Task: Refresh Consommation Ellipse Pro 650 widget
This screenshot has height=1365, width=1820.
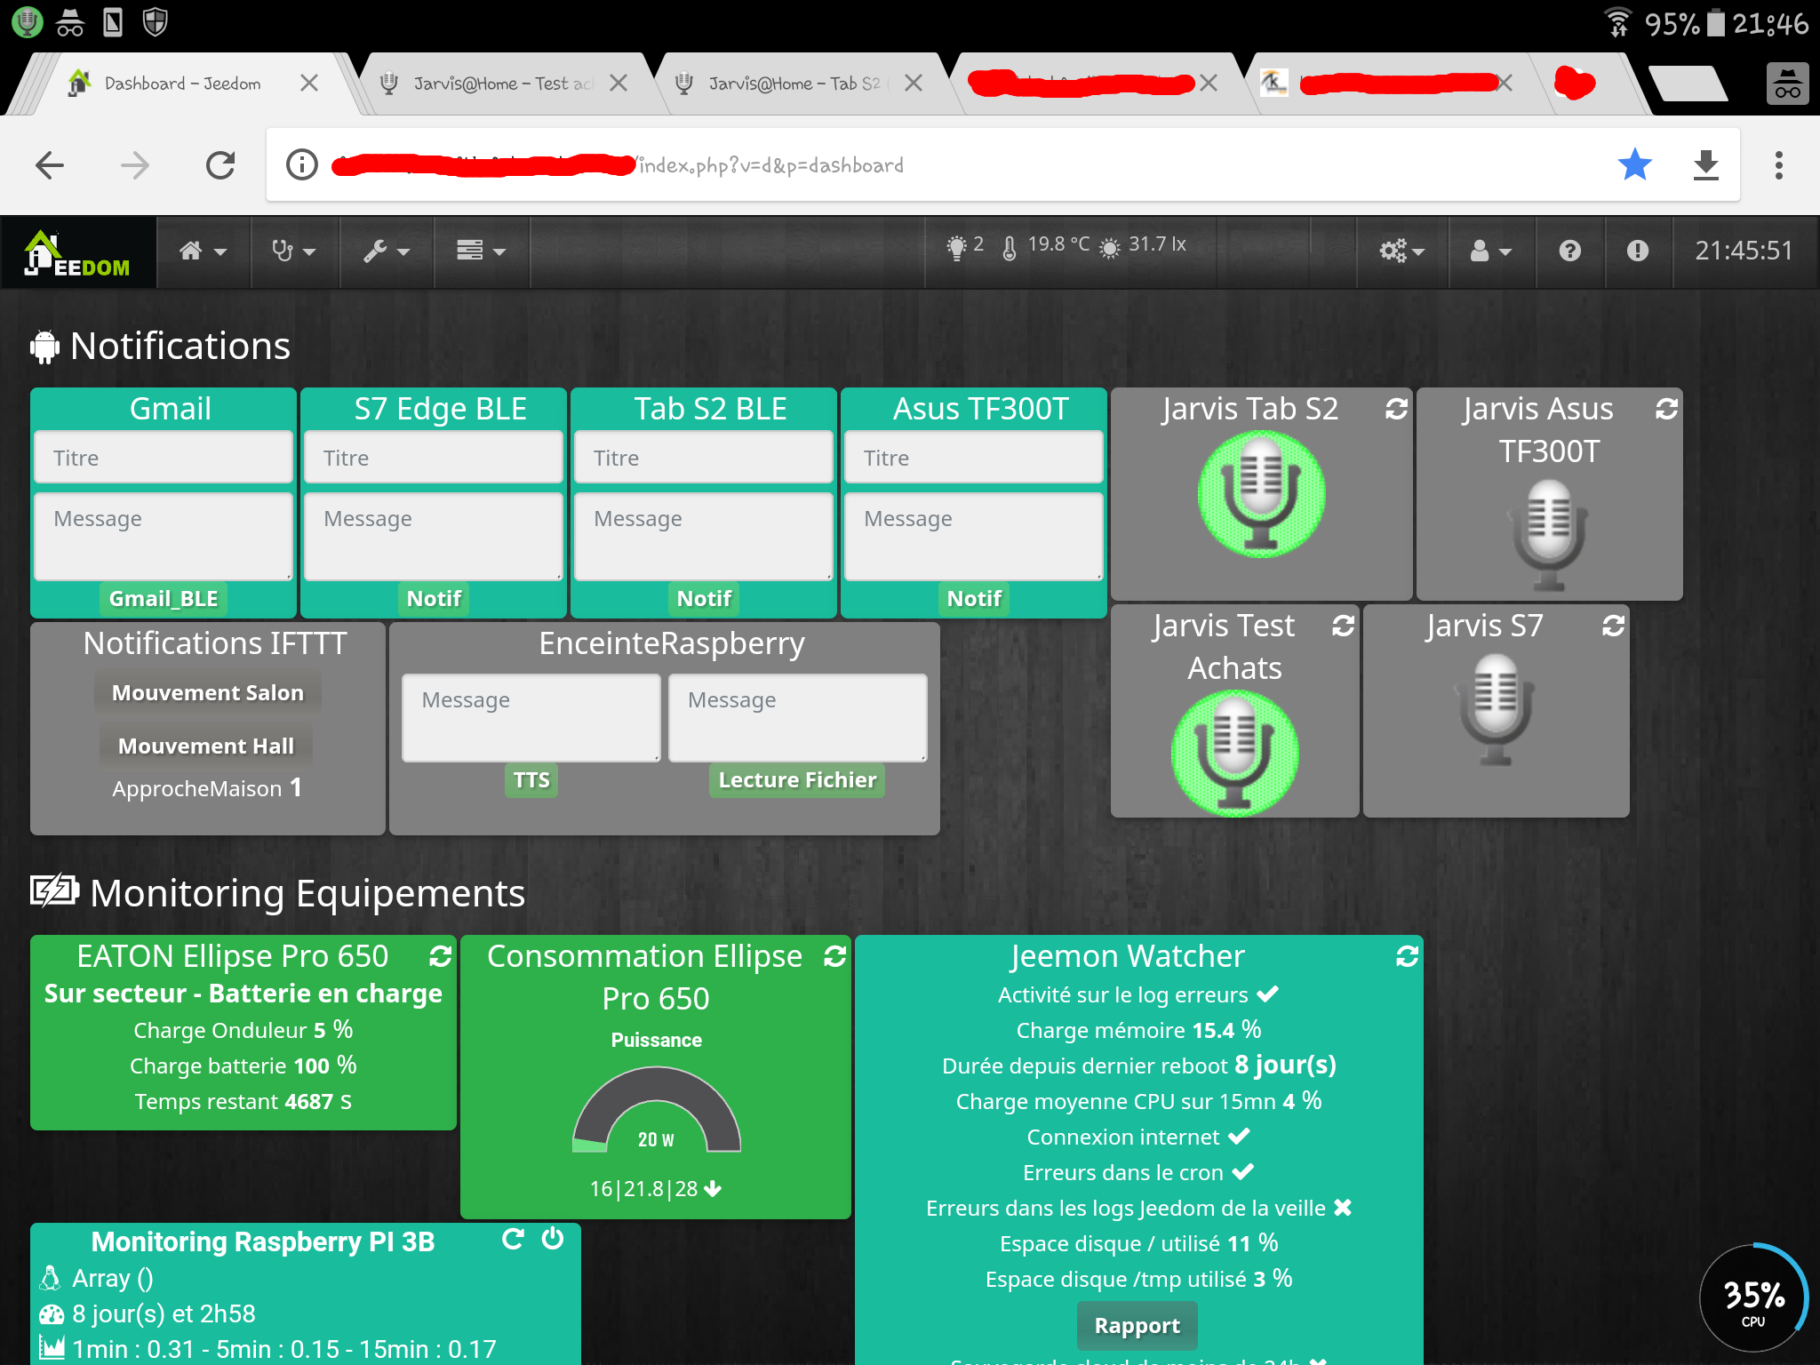Action: pos(834,956)
